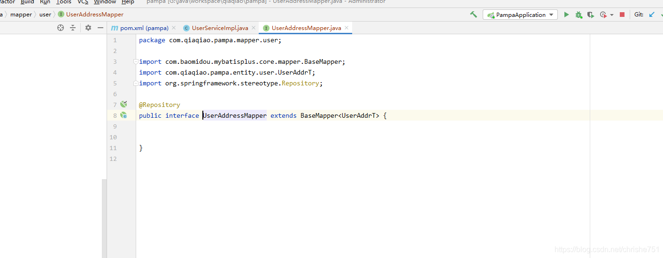The width and height of the screenshot is (663, 258).
Task: Click the fold end marker on line 5
Action: [x=136, y=83]
